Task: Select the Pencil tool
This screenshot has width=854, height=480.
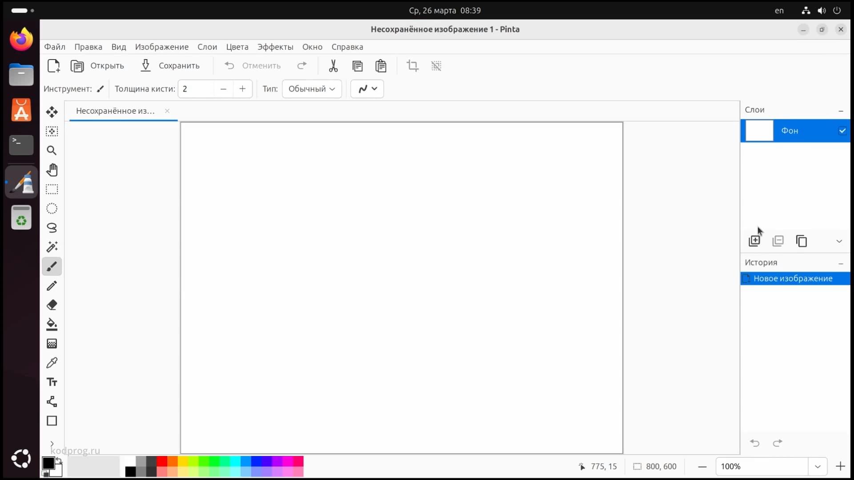Action: tap(52, 286)
